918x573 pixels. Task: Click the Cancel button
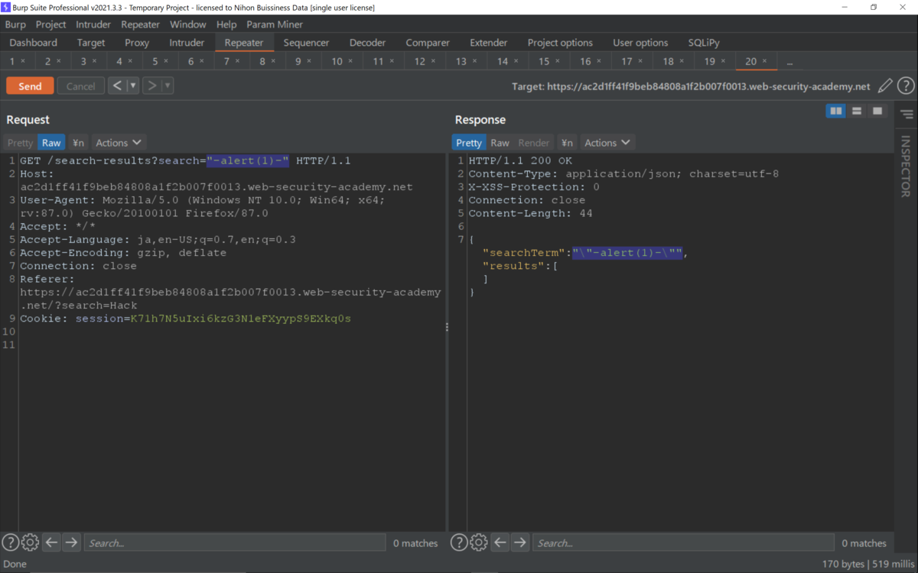80,86
